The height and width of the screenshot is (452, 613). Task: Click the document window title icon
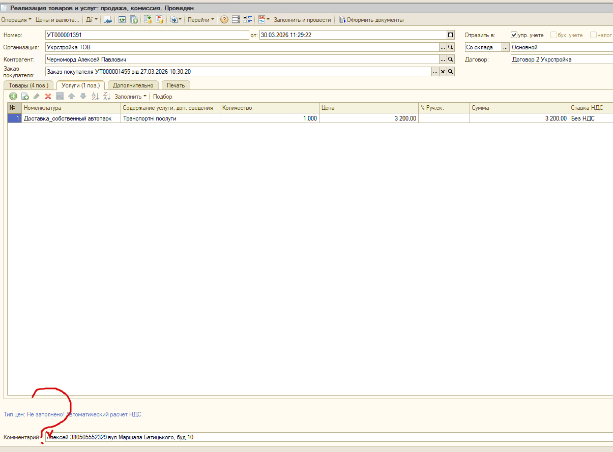[5, 8]
